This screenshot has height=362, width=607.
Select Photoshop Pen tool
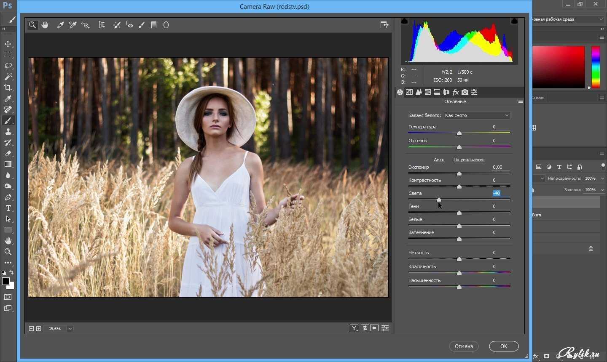(8, 197)
